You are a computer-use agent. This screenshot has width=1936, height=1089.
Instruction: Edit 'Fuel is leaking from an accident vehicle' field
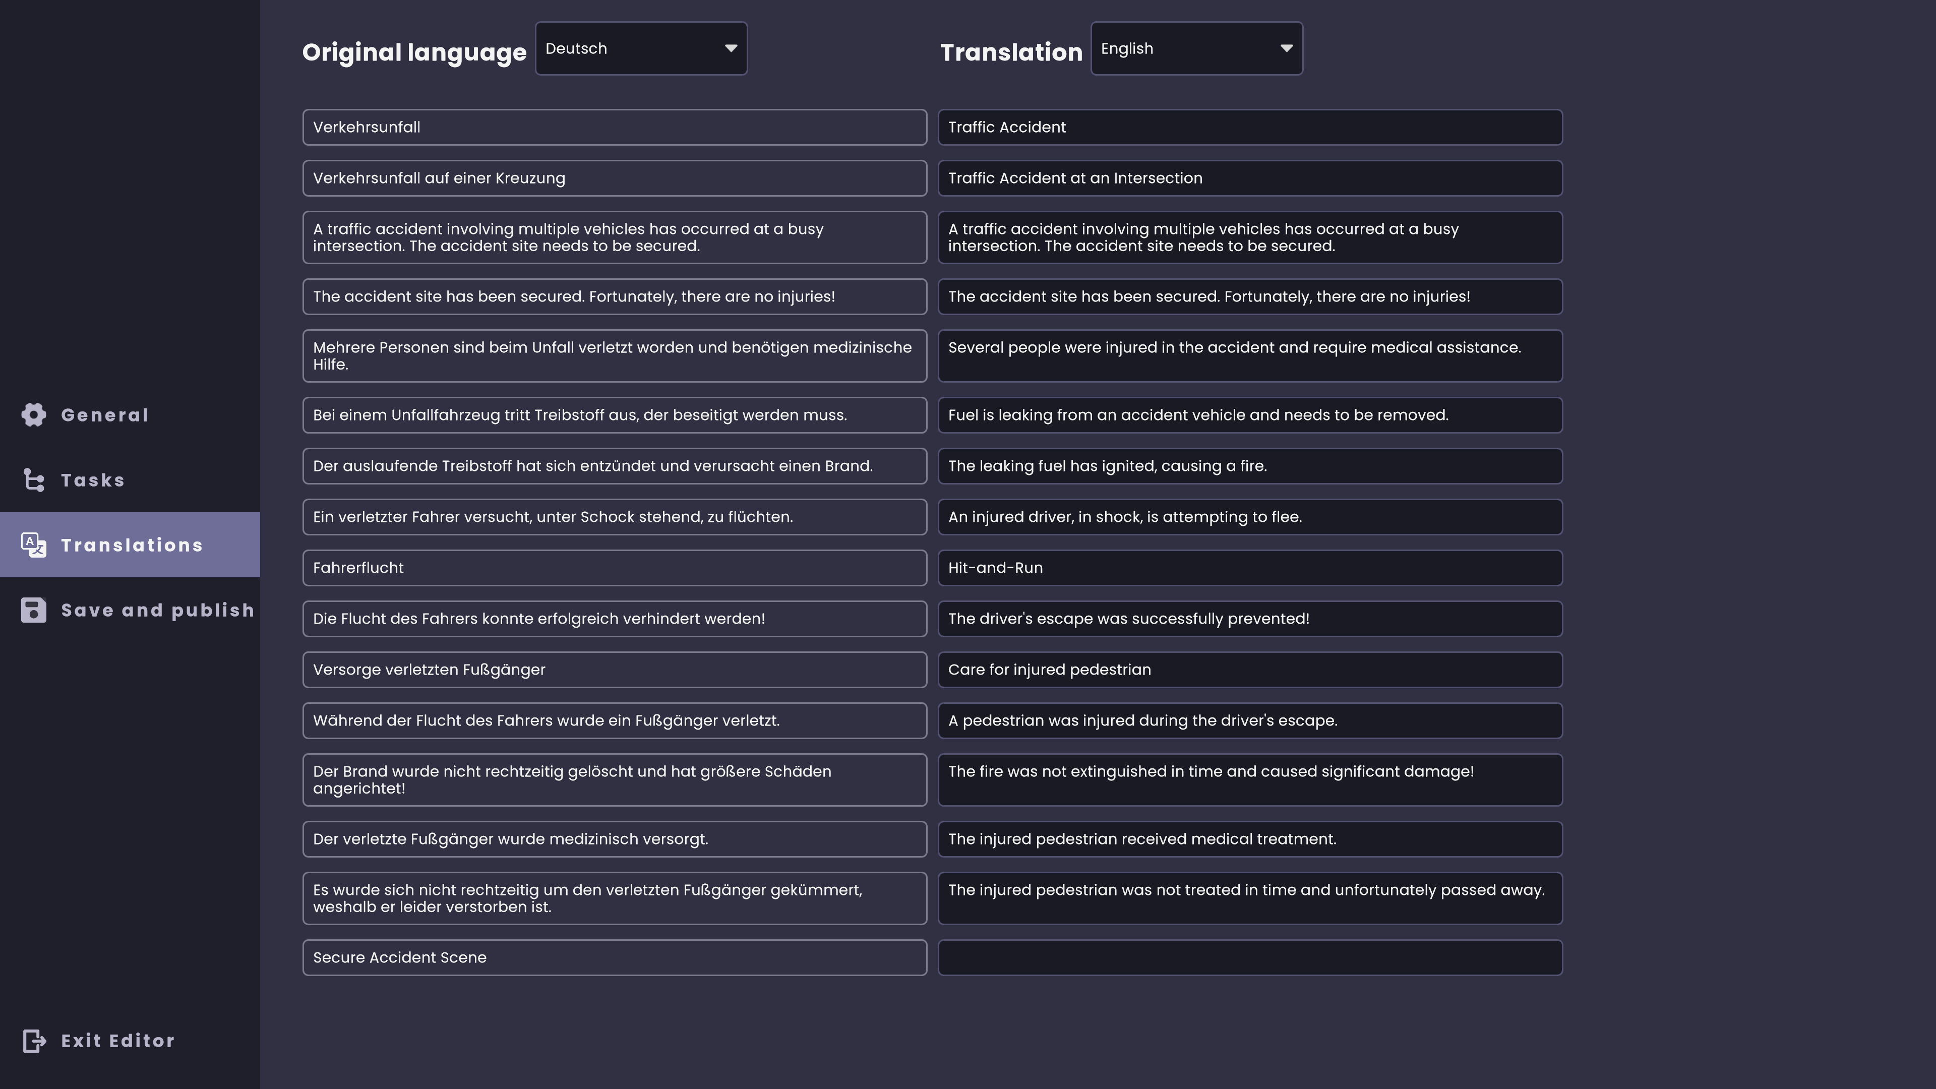coord(1250,415)
